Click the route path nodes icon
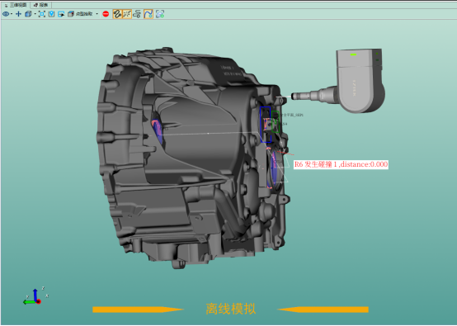The height and width of the screenshot is (326, 457). 137,14
